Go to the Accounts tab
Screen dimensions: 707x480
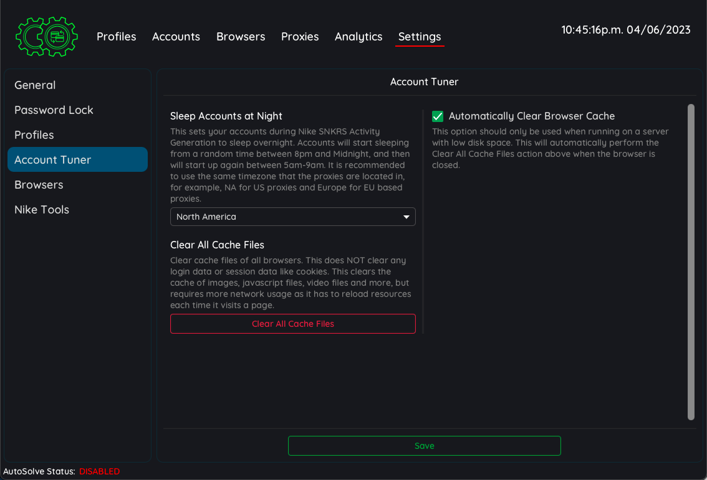click(176, 37)
